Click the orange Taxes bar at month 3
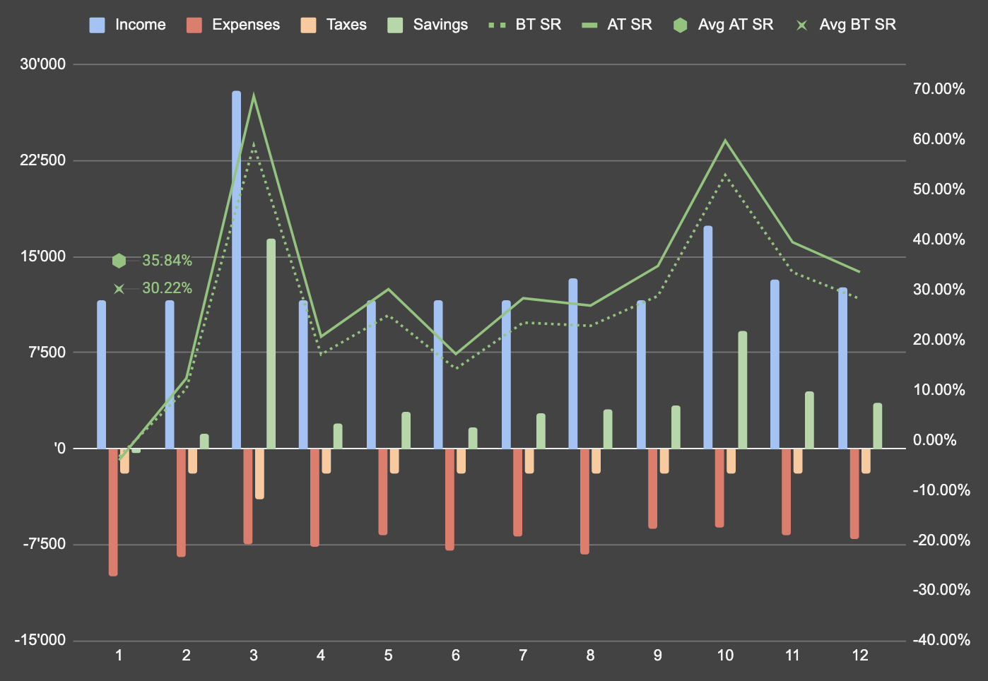The image size is (988, 681). click(x=259, y=474)
